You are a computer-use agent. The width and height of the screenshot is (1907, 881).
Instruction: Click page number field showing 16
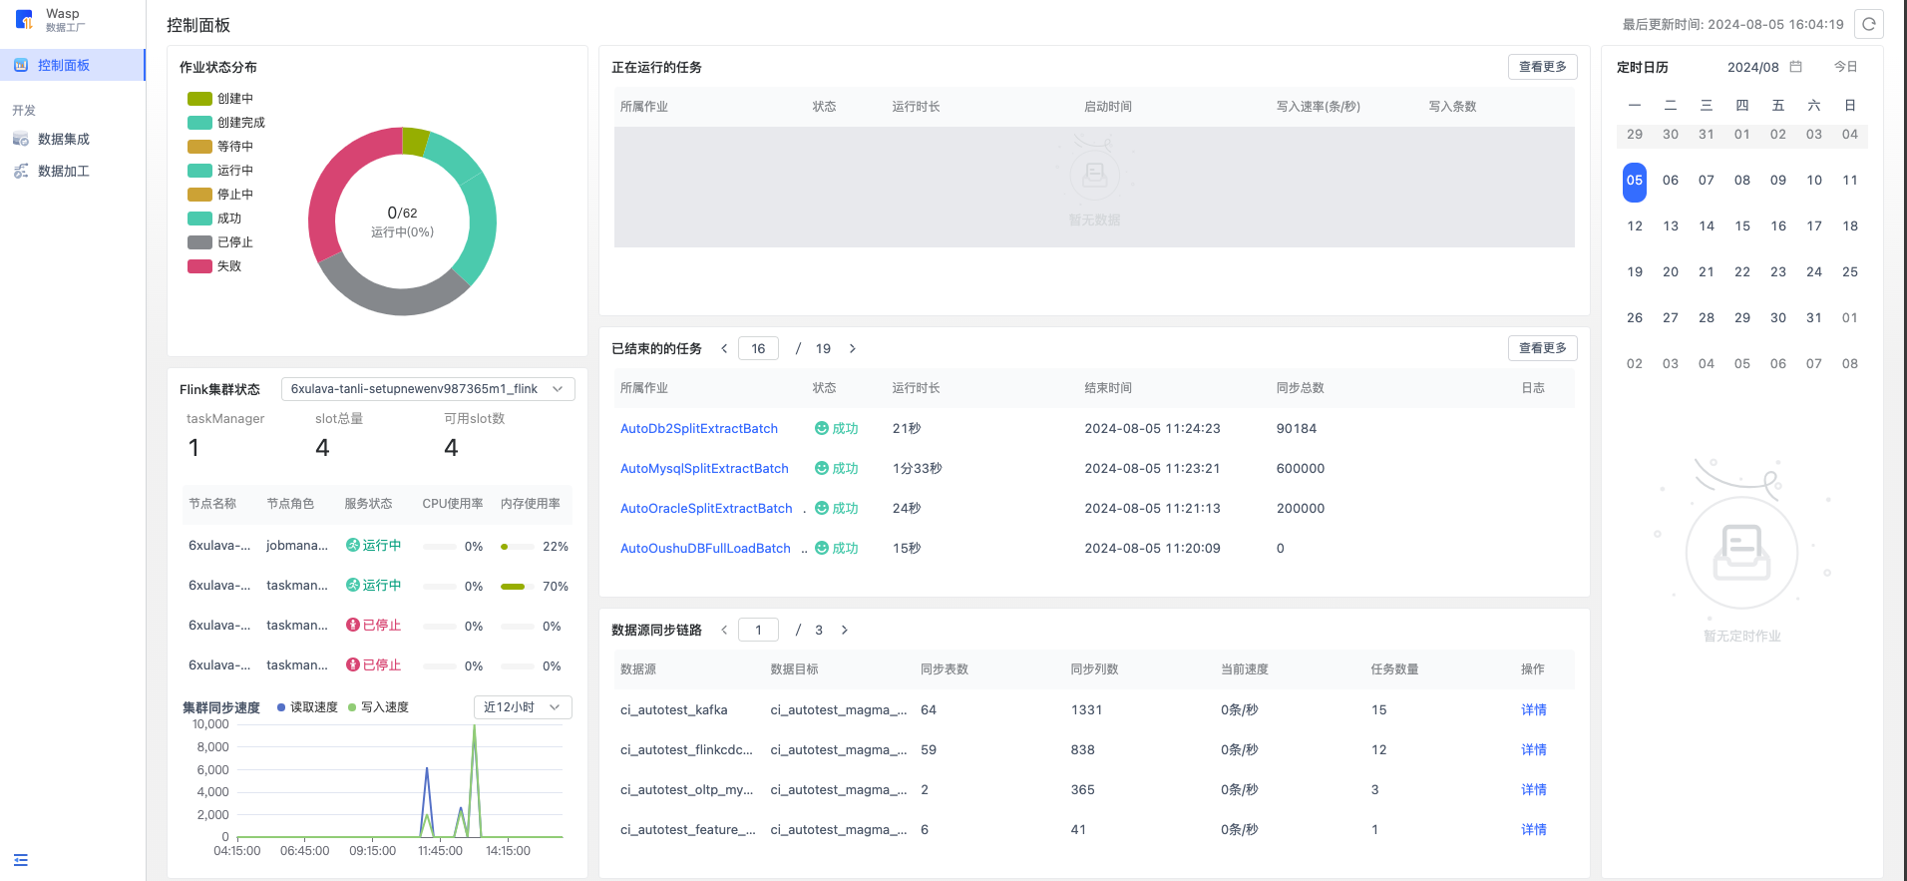point(758,348)
